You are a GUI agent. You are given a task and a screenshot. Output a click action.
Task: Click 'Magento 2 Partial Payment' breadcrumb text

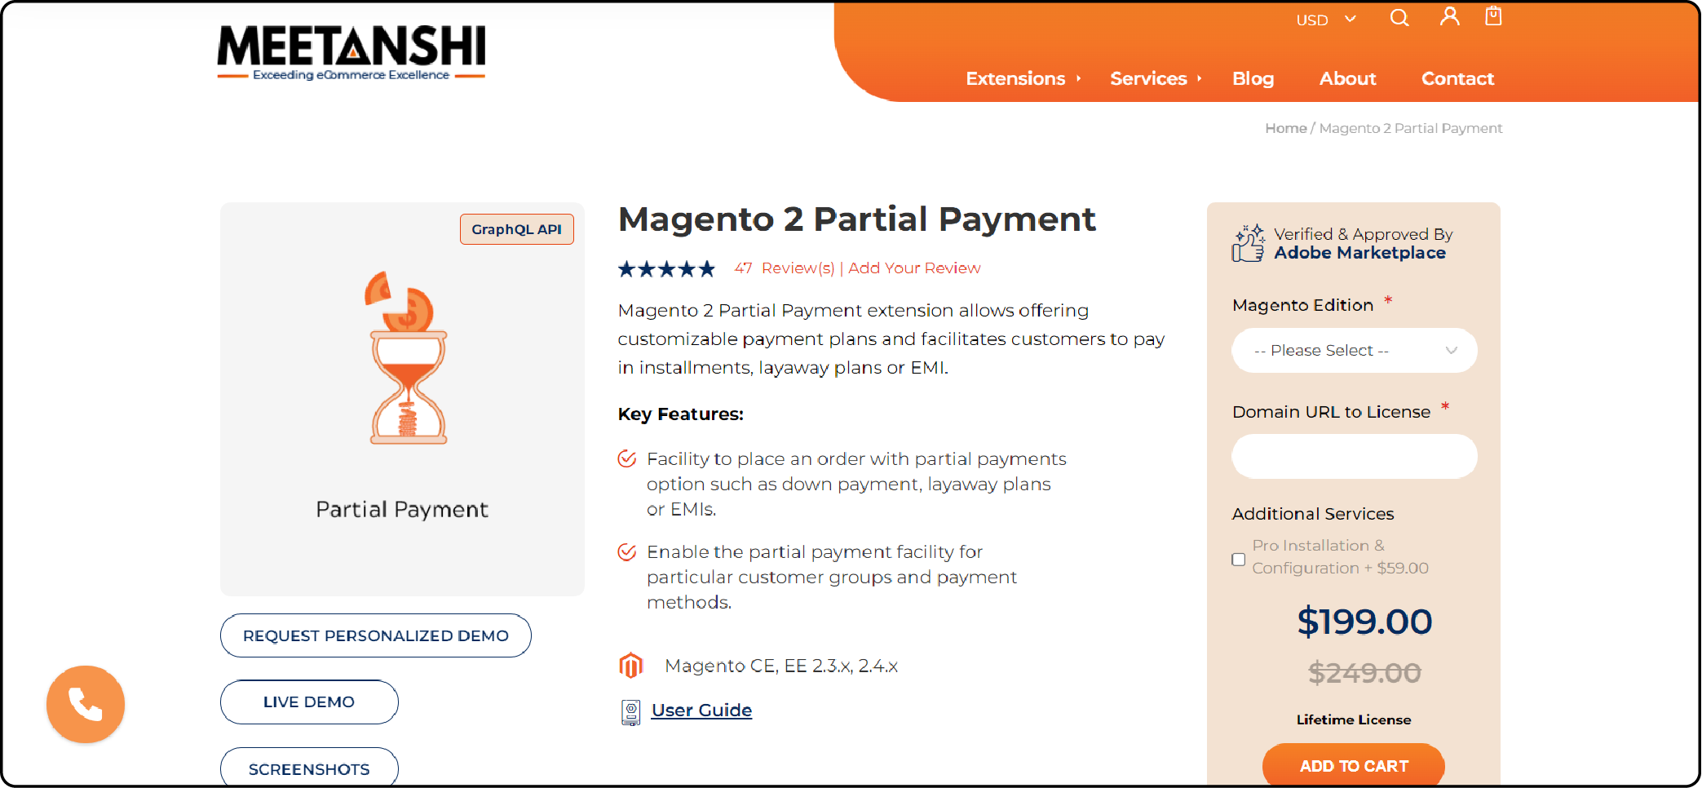[1410, 128]
